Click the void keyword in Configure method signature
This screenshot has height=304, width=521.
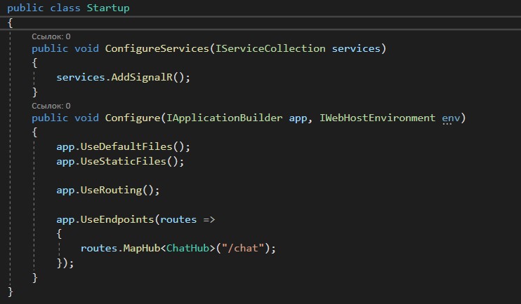click(86, 118)
